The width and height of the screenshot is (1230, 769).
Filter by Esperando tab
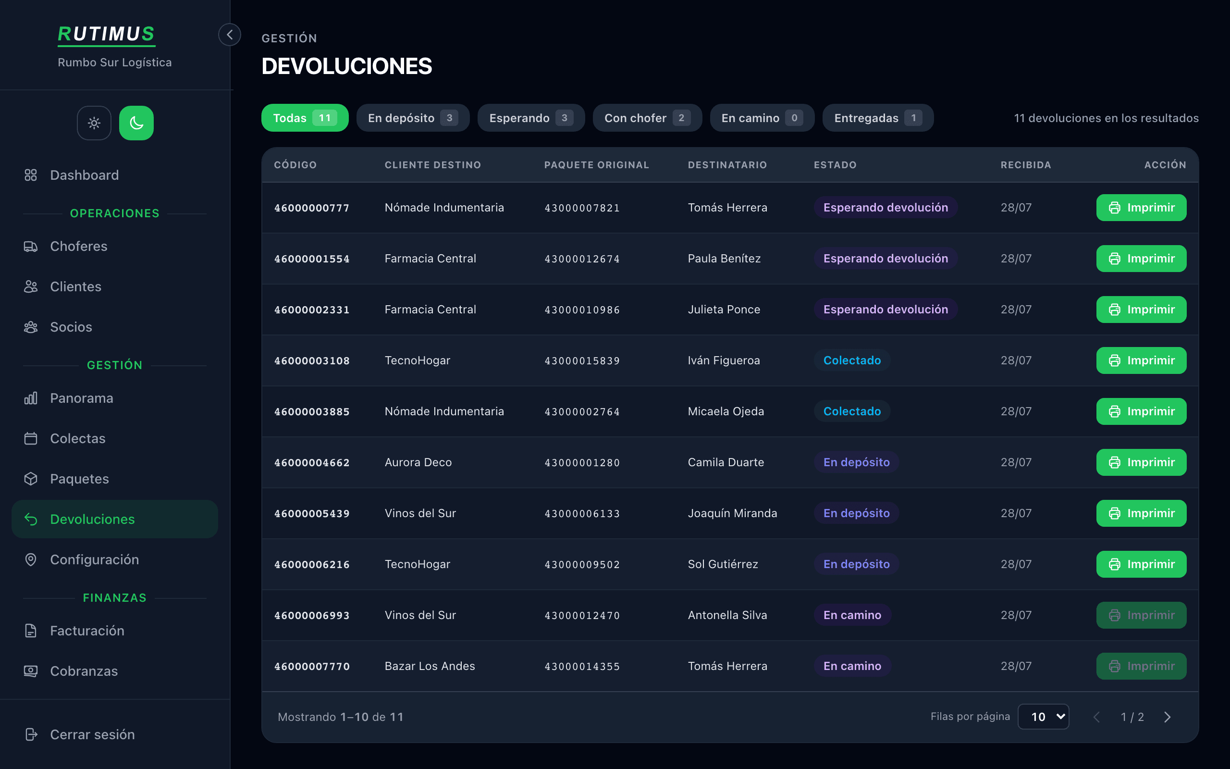pos(531,118)
